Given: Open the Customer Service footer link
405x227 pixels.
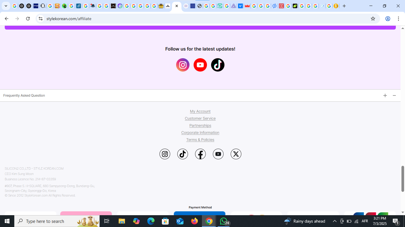Looking at the screenshot, I should (200, 119).
